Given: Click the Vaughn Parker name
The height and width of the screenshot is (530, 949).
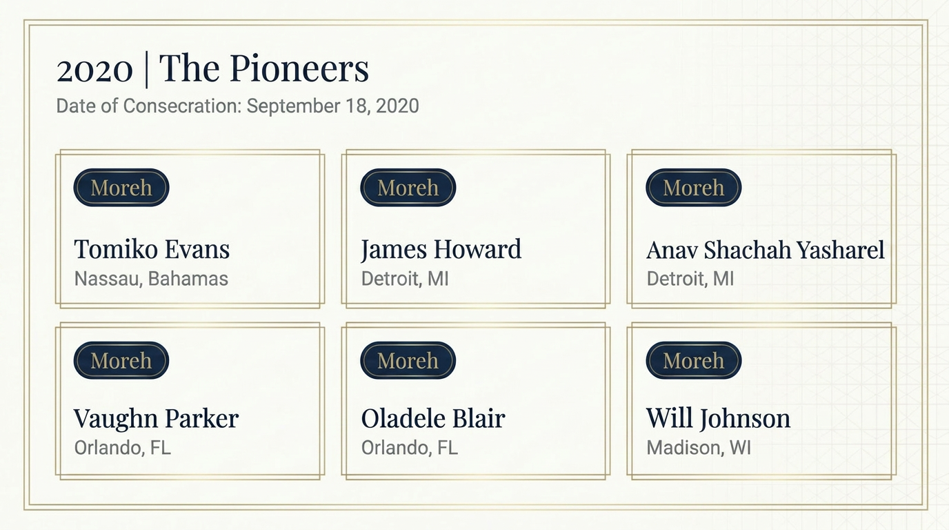Looking at the screenshot, I should (x=157, y=419).
